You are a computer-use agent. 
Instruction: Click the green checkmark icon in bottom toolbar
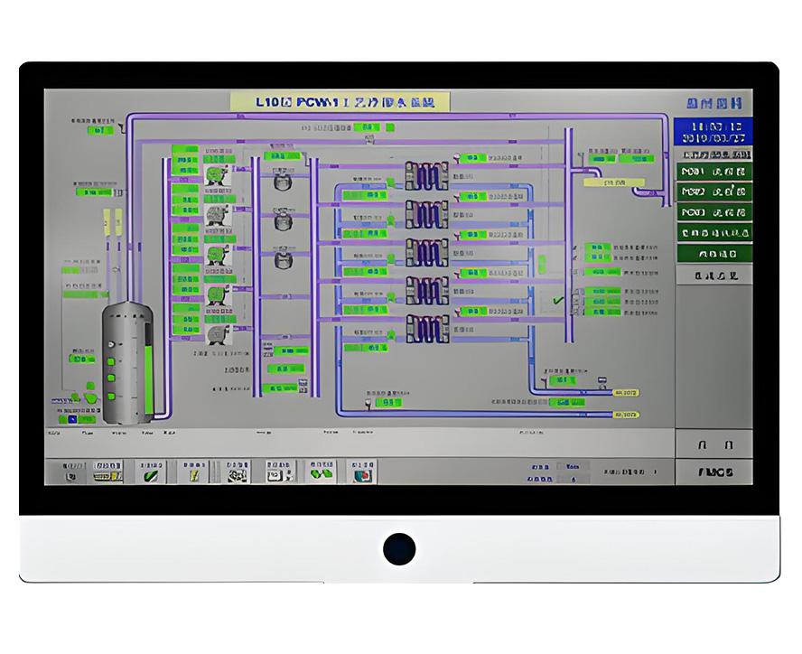point(151,472)
